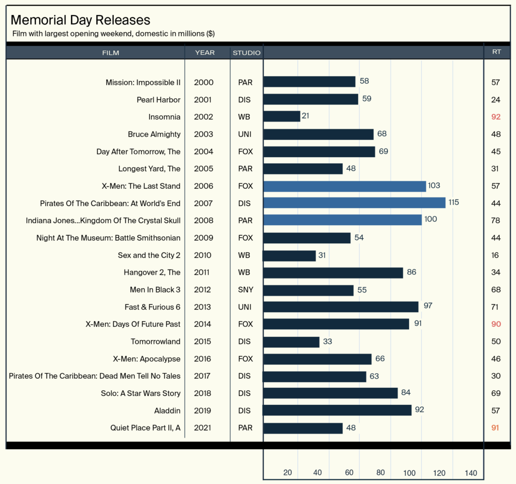Viewport: 516px width, 484px height.
Task: Click the year 2000 cell
Action: click(204, 83)
